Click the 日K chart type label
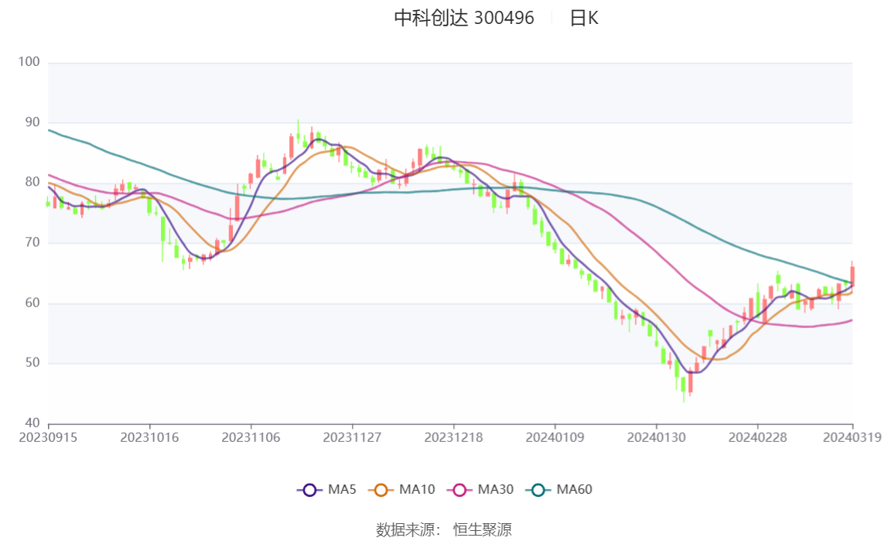888x541 pixels. point(584,18)
